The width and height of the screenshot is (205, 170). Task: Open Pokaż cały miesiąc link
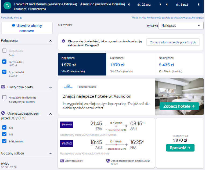point(12,18)
